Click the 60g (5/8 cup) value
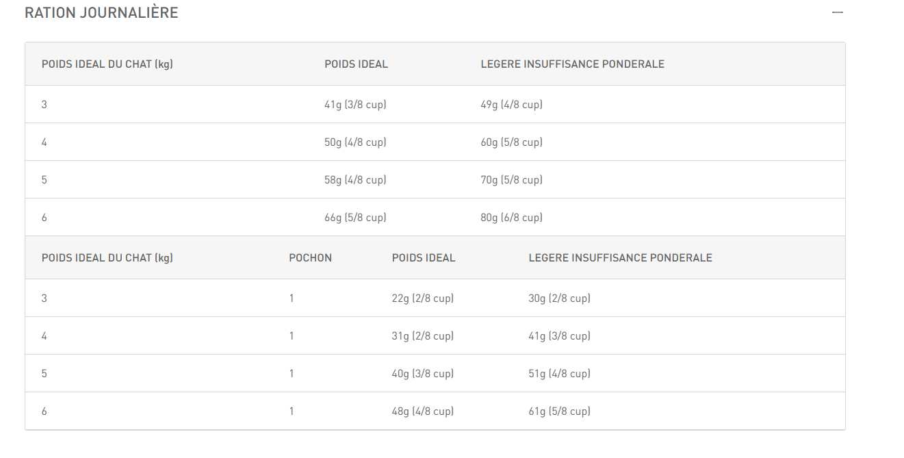Screen dimensions: 904x458 click(511, 142)
